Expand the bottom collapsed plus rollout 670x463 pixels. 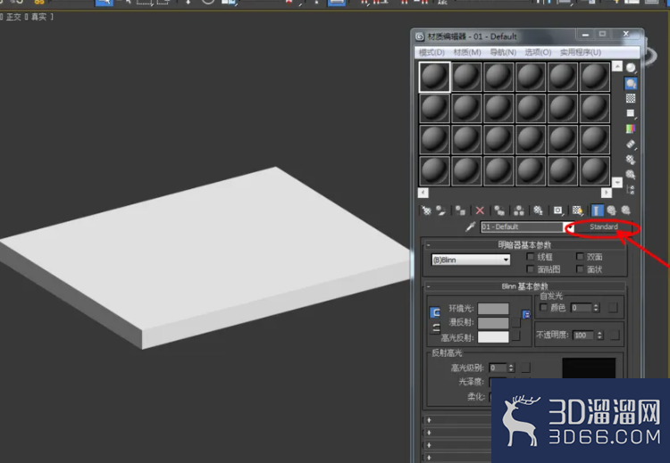429,458
